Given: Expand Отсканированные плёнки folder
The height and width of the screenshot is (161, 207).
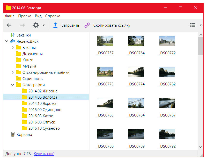Looking at the screenshot, I should tap(12, 72).
